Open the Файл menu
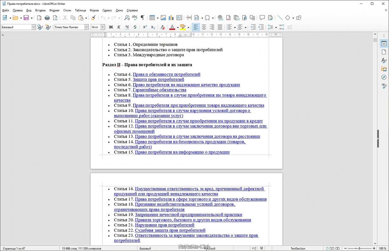Viewport: 389px width, 251px height. tap(5, 10)
